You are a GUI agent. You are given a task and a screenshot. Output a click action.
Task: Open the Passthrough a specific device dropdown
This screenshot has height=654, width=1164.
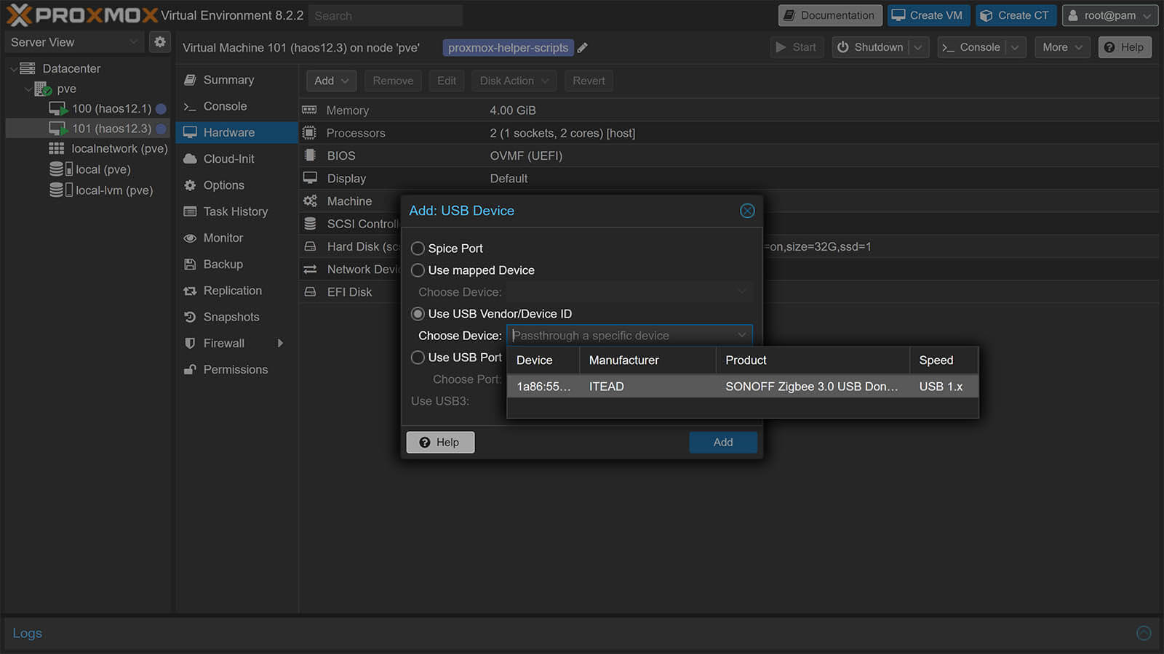(x=741, y=335)
